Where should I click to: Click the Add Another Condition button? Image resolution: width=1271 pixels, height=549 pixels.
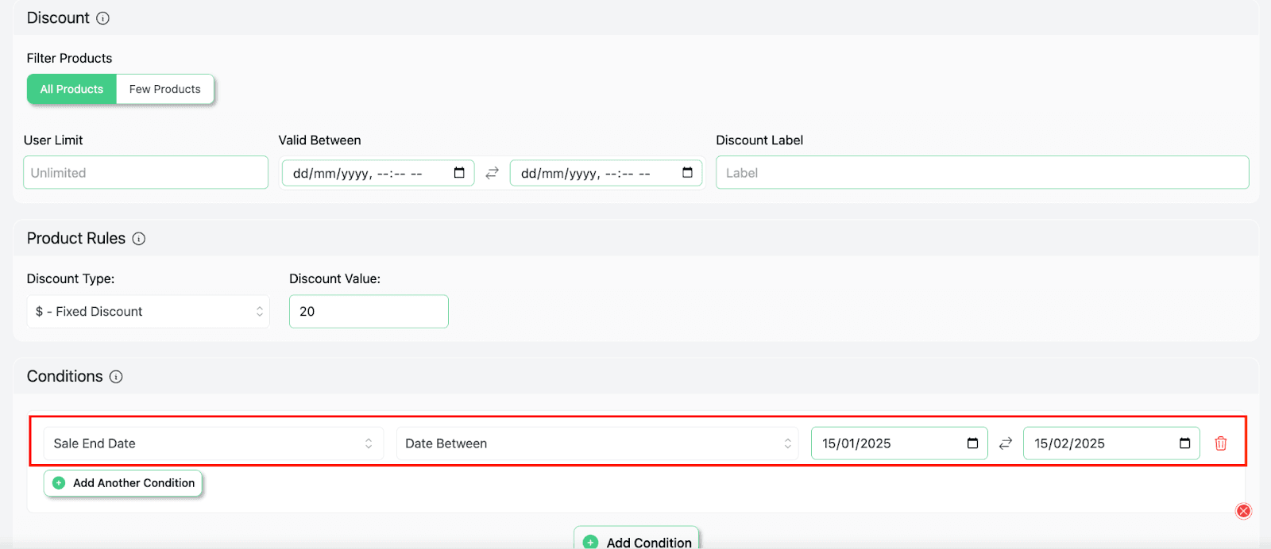pos(123,483)
